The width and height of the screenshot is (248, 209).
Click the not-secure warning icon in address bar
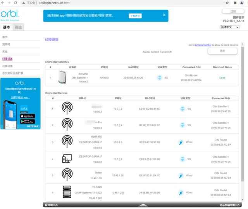pos(24,3)
